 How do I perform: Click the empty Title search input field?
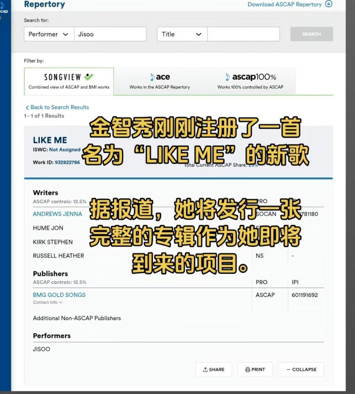pyautogui.click(x=243, y=34)
